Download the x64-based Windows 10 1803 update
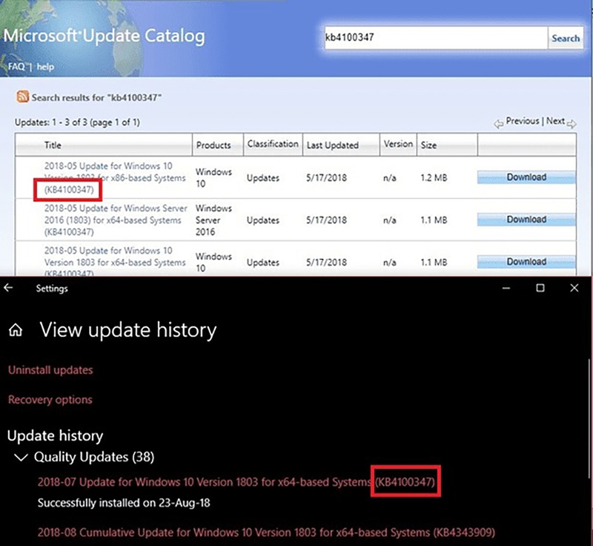The height and width of the screenshot is (546, 593). click(x=526, y=262)
